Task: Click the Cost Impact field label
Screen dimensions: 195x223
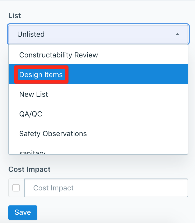Action: point(30,169)
